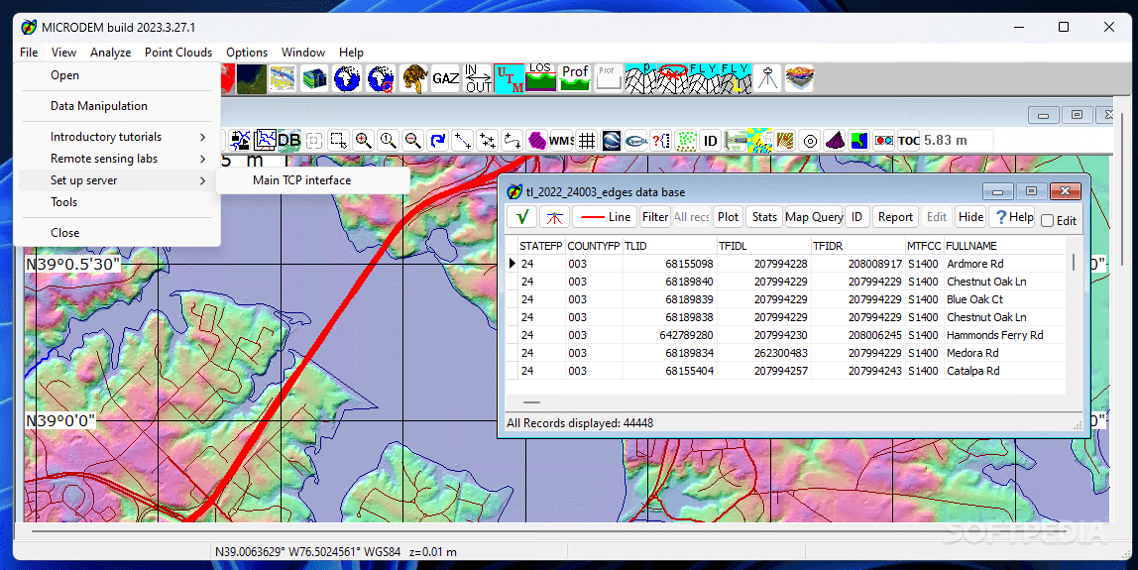
Task: Click the plain blue globe toolbar icon
Action: (x=347, y=78)
